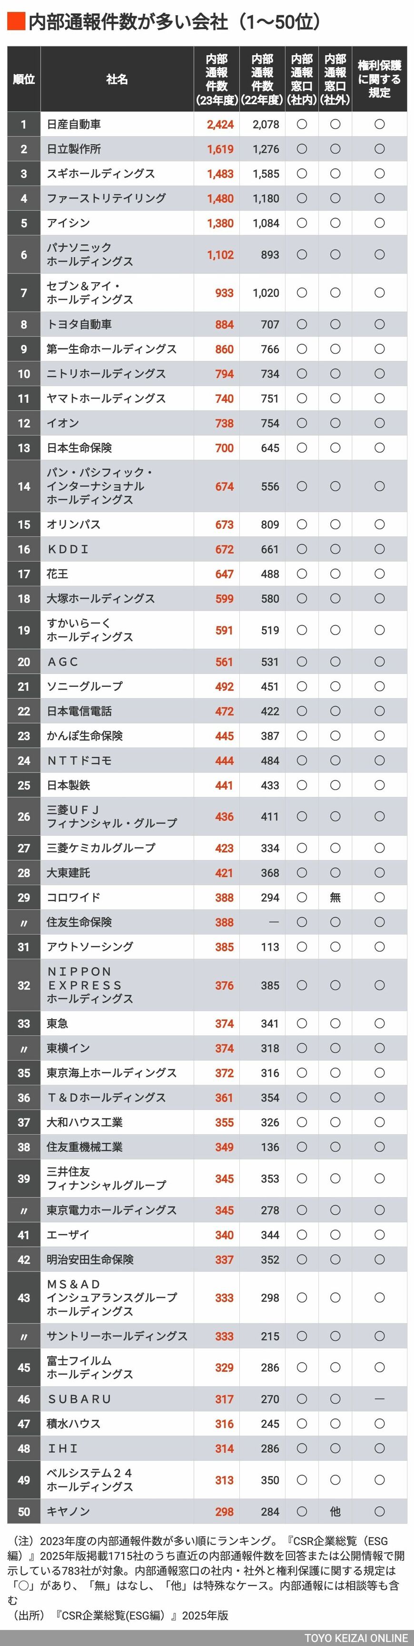Click the 113 value for アウトソーシング

[x=270, y=947]
